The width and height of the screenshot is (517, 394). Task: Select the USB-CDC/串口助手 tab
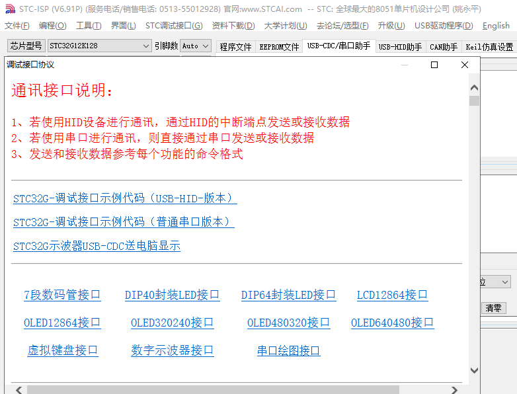tap(338, 46)
